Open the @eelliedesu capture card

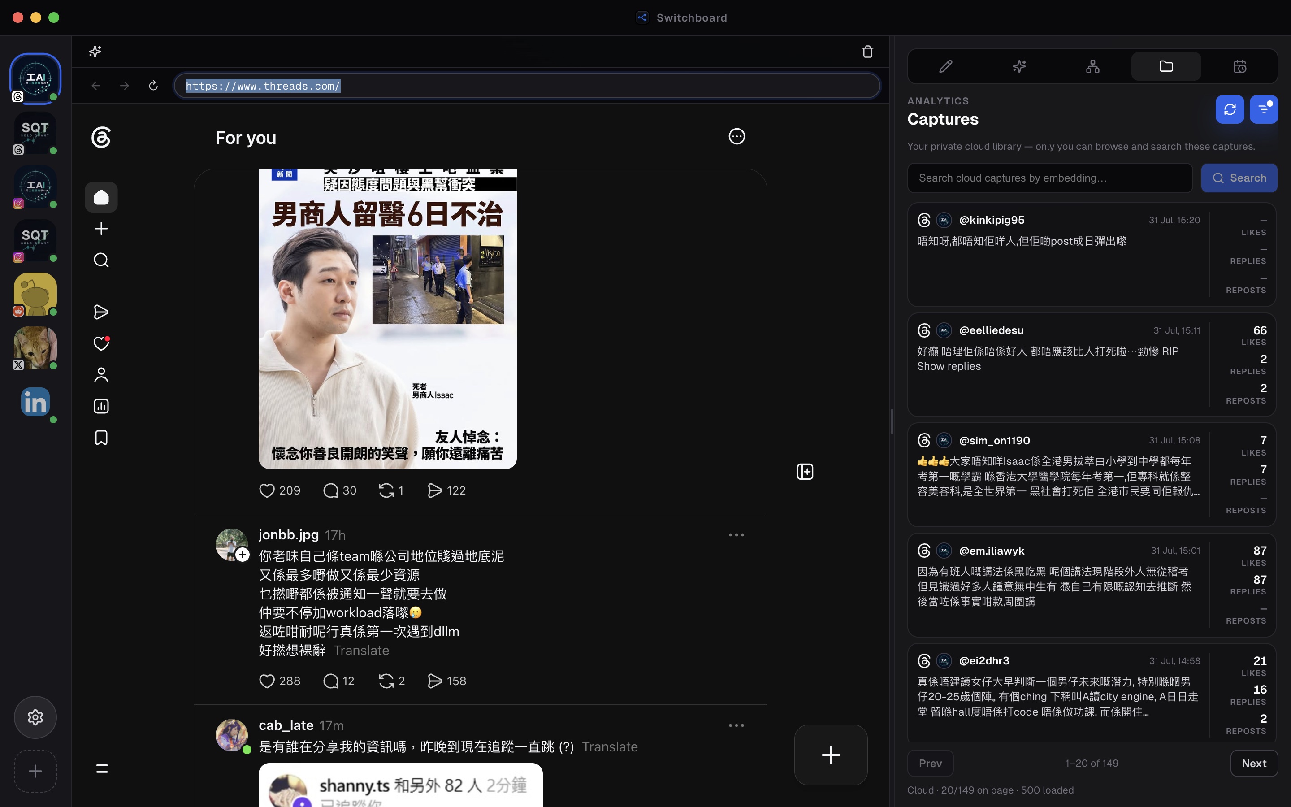(x=1092, y=364)
